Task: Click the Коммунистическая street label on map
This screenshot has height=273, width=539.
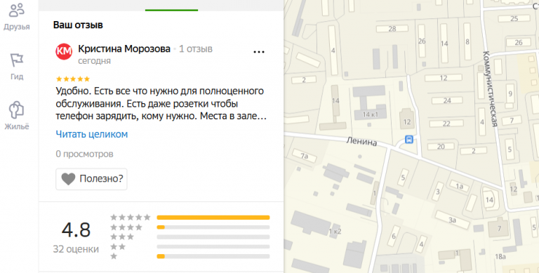Action: pyautogui.click(x=491, y=88)
